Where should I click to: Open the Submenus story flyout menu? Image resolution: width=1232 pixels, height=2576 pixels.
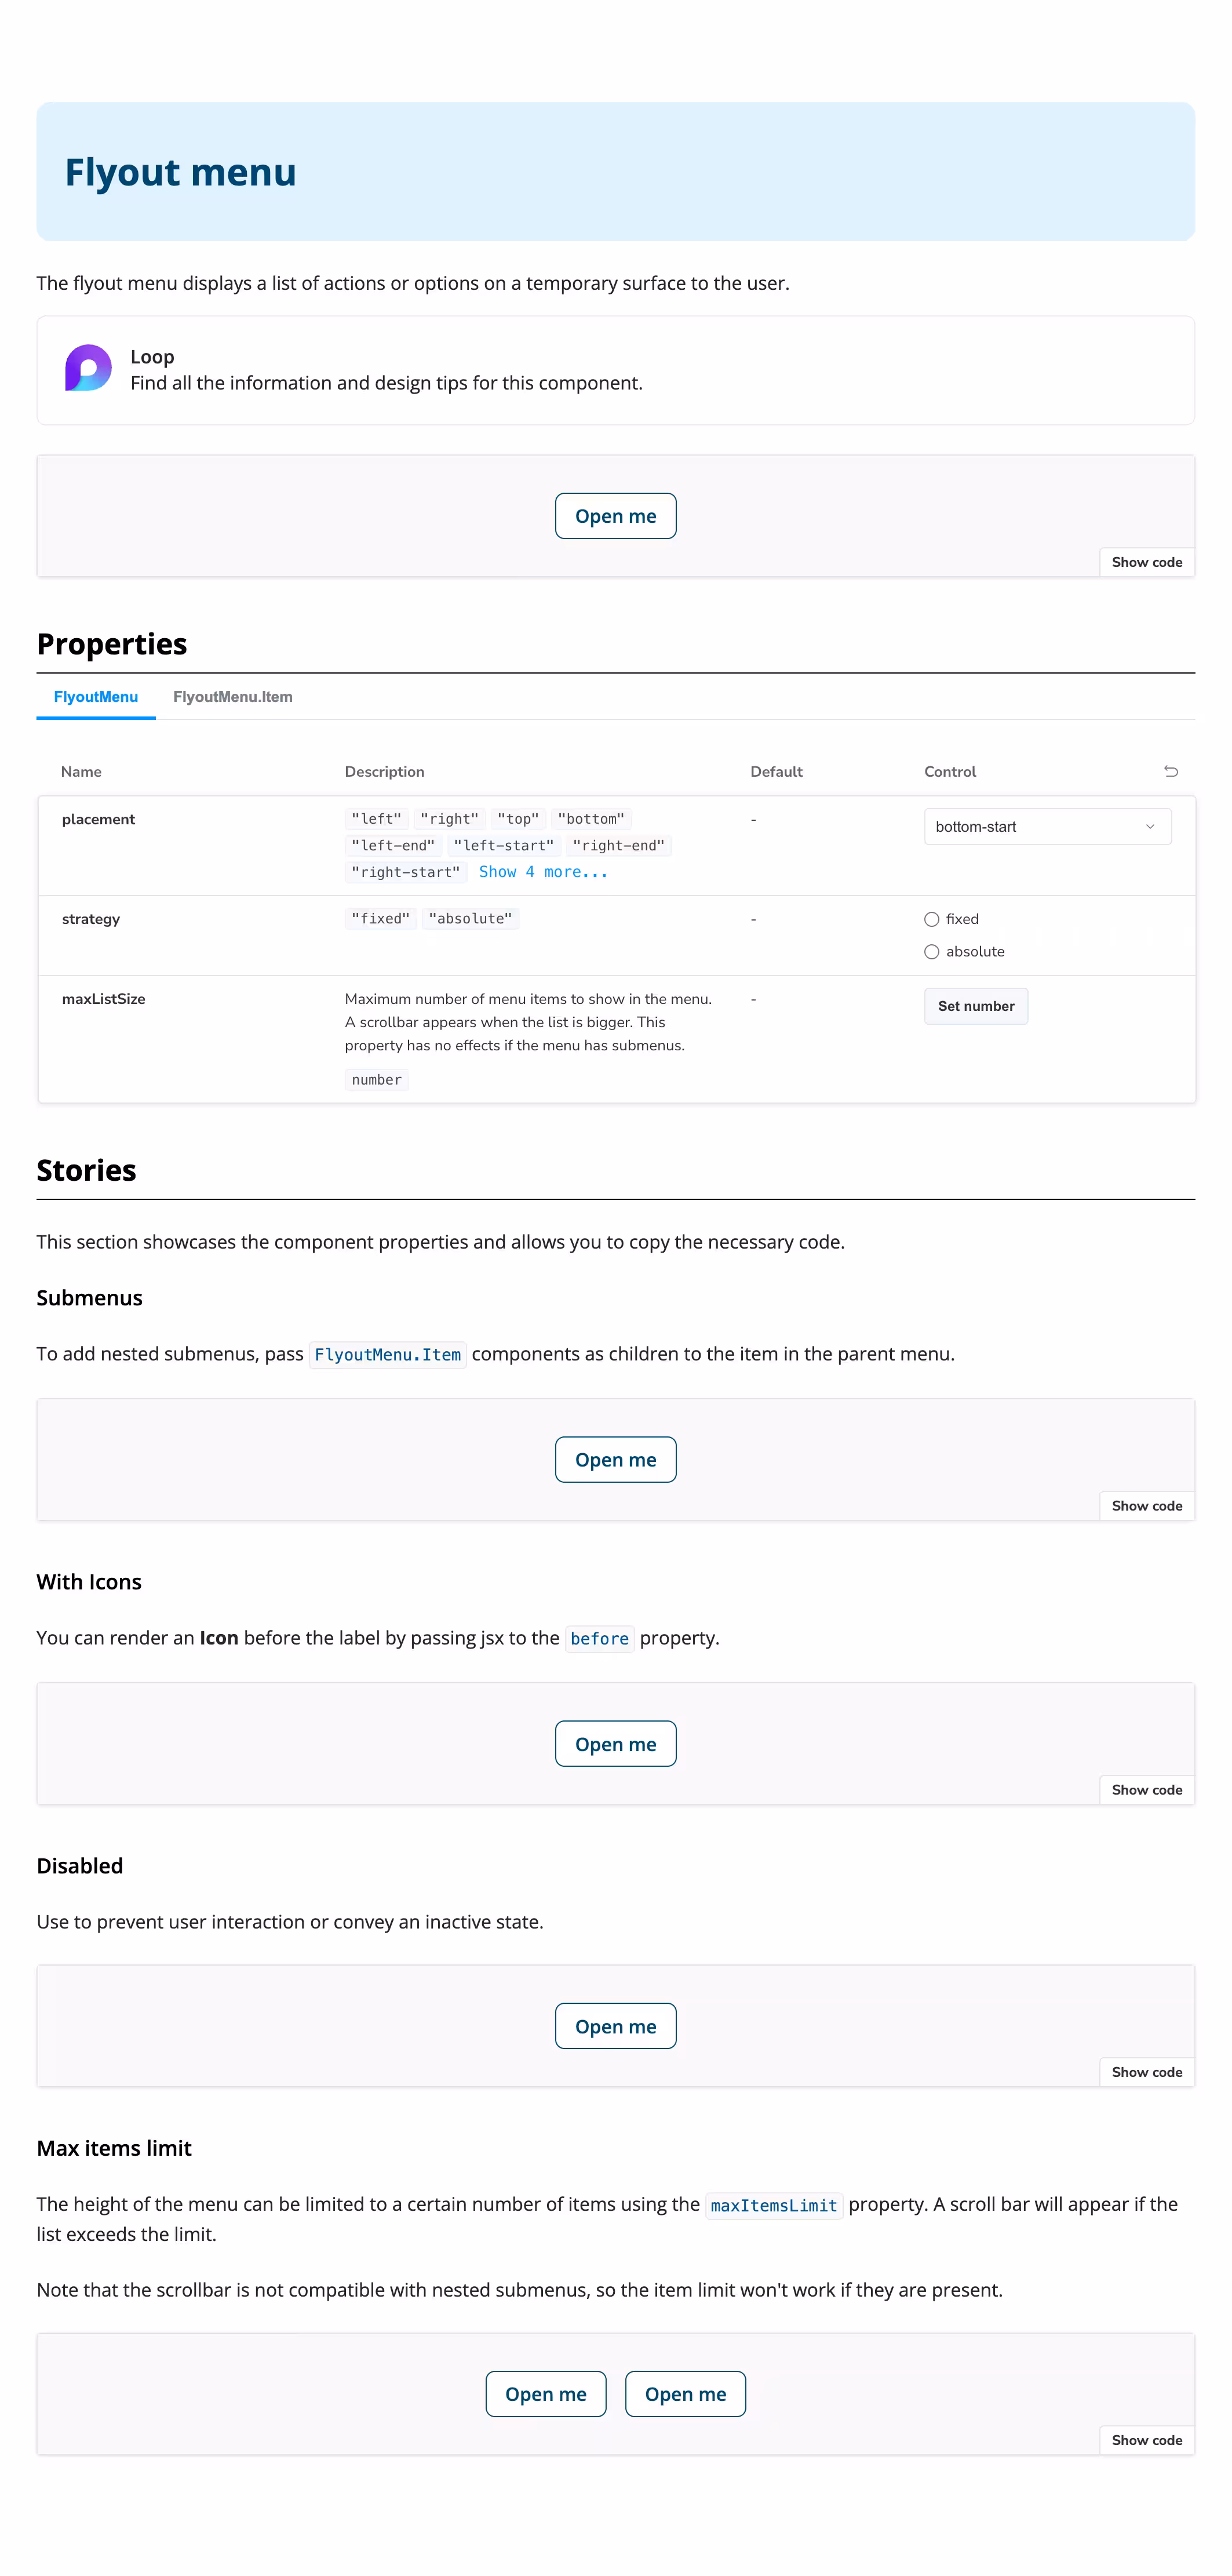pos(615,1459)
